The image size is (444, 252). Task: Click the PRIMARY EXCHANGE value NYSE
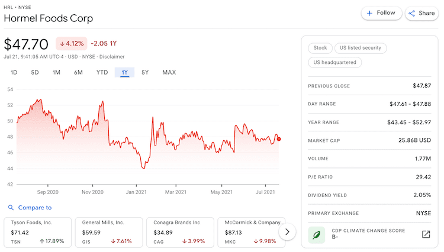pyautogui.click(x=423, y=213)
